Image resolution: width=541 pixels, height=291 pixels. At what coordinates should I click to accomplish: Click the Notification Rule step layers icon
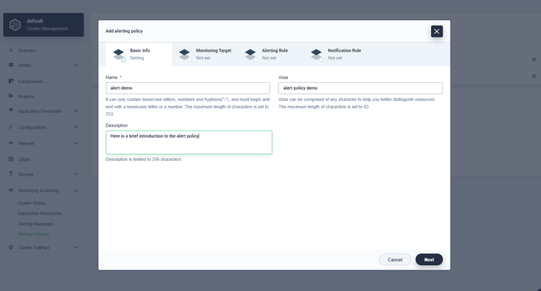(x=316, y=54)
